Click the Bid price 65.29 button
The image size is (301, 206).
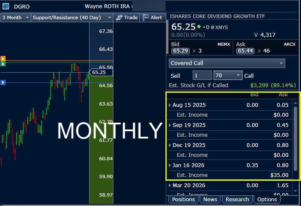[x=180, y=51]
